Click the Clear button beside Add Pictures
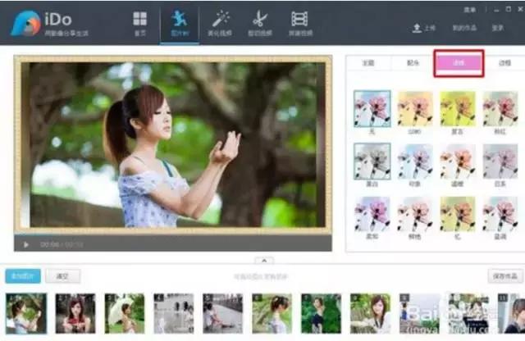The image size is (525, 341). click(x=62, y=276)
